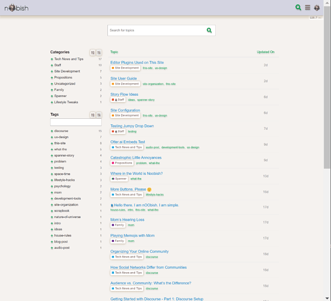
Task: Click plus icon beside scrapbook tag
Action: coord(52,211)
